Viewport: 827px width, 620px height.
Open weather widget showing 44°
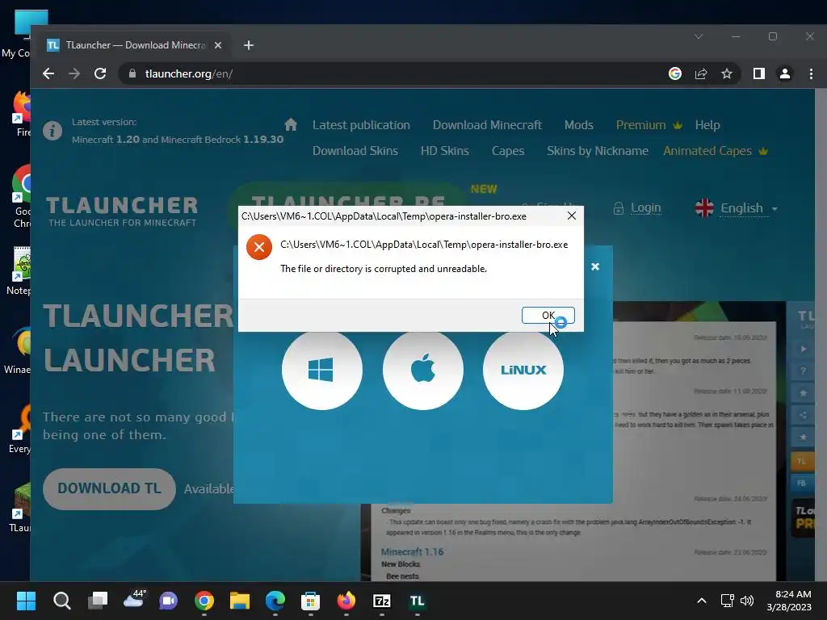pos(134,600)
